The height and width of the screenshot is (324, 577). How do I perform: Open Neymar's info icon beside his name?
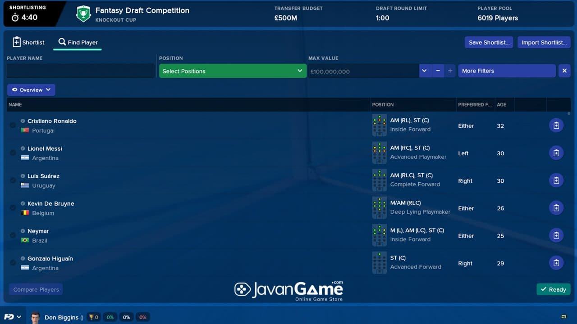[23, 231]
